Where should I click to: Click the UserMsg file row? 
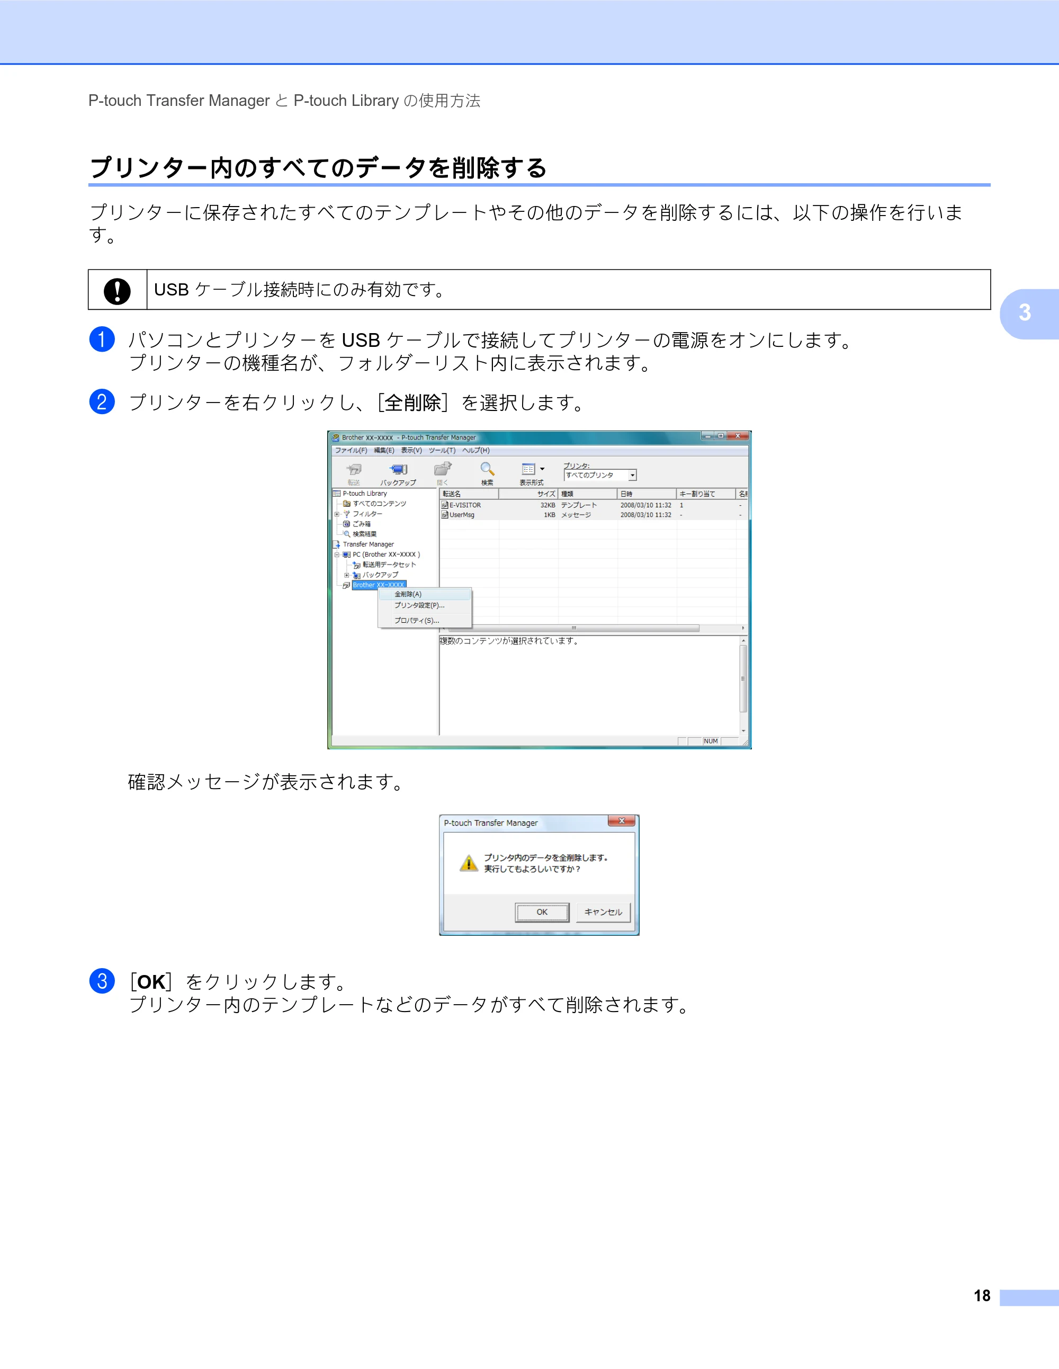tap(594, 515)
